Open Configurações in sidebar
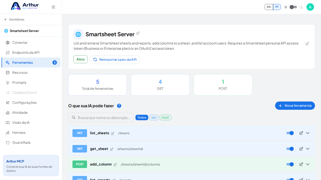The image size is (321, 180). [31, 102]
